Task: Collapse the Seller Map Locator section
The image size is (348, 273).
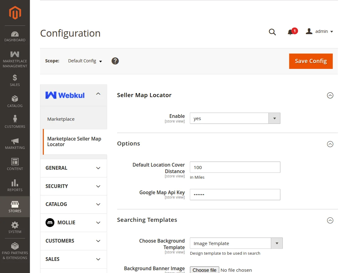Action: click(x=330, y=96)
